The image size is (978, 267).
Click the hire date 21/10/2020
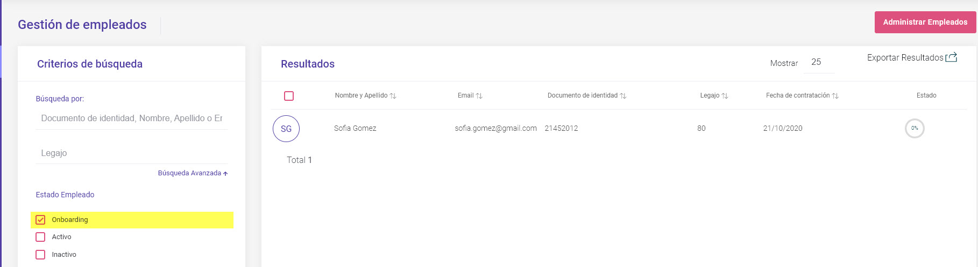[783, 128]
